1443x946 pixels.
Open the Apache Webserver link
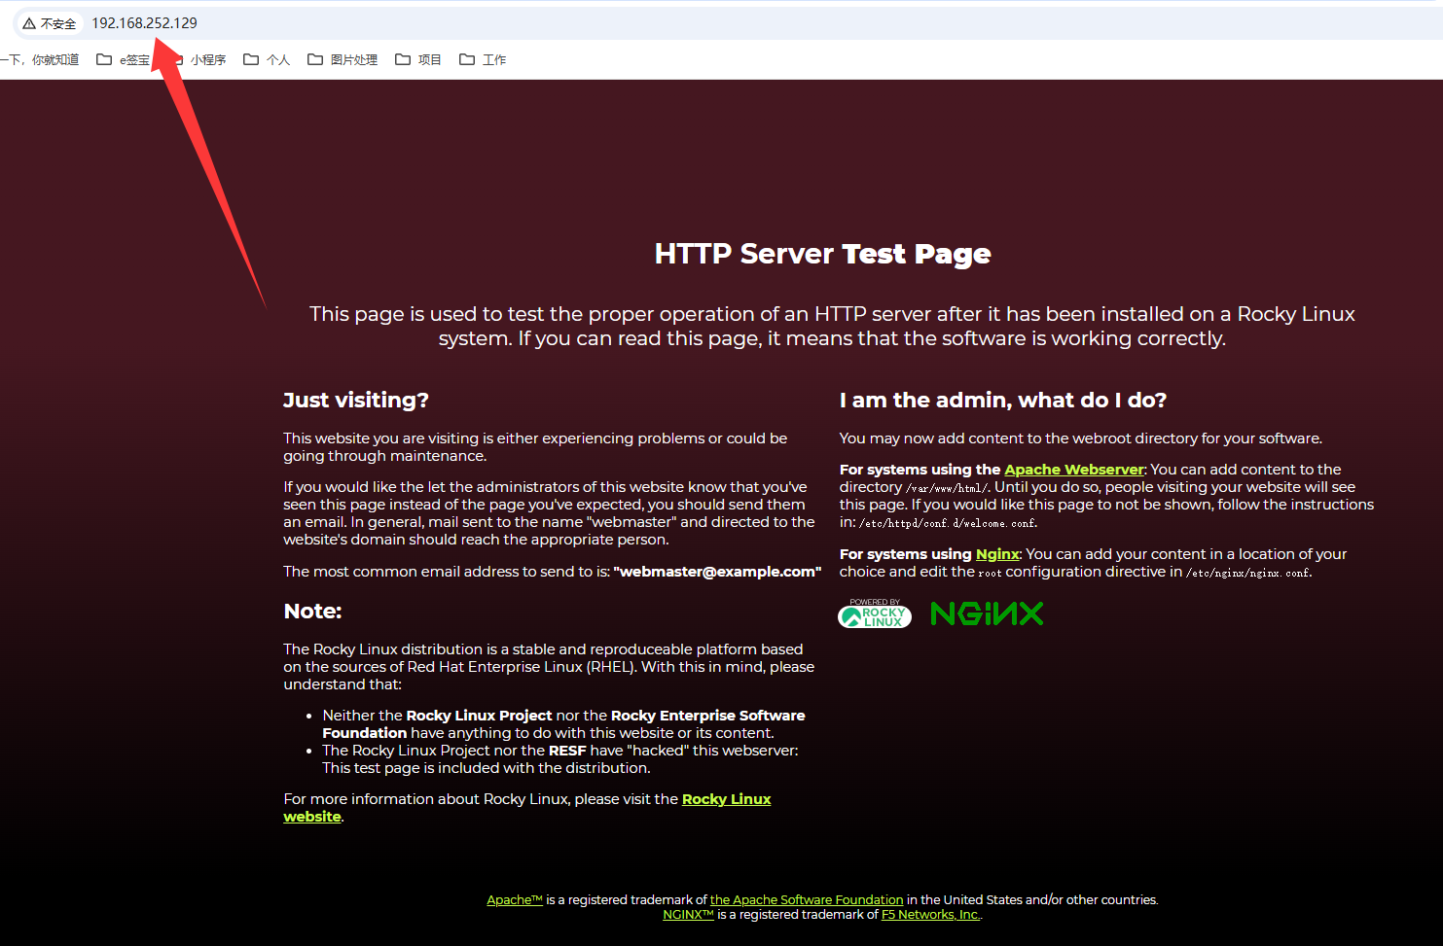pyautogui.click(x=1073, y=470)
